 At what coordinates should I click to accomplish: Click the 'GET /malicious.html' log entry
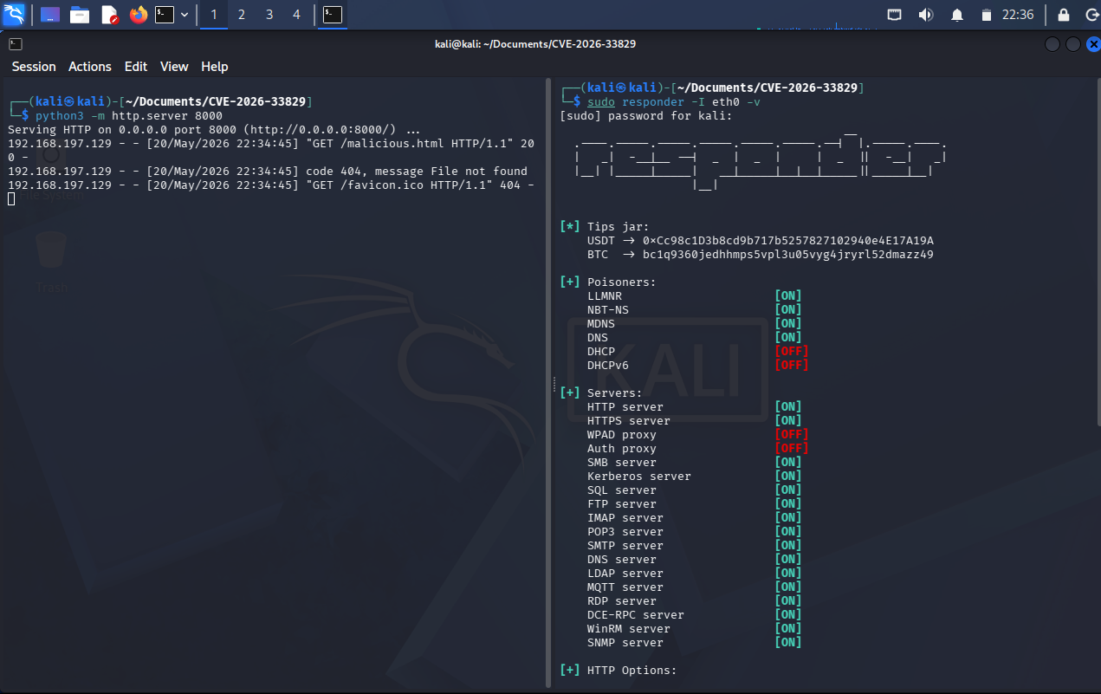click(271, 150)
